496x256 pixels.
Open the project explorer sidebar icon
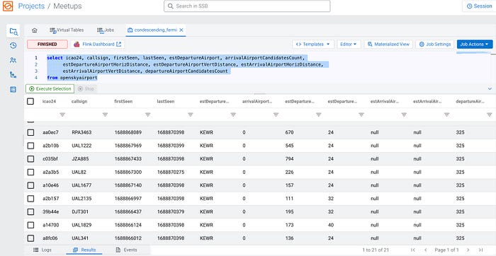pyautogui.click(x=13, y=31)
